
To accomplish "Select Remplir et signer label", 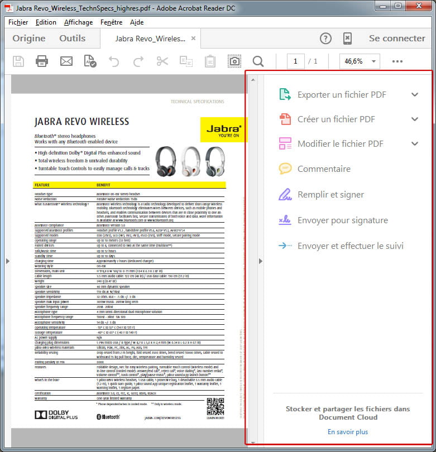I will pyautogui.click(x=330, y=194).
